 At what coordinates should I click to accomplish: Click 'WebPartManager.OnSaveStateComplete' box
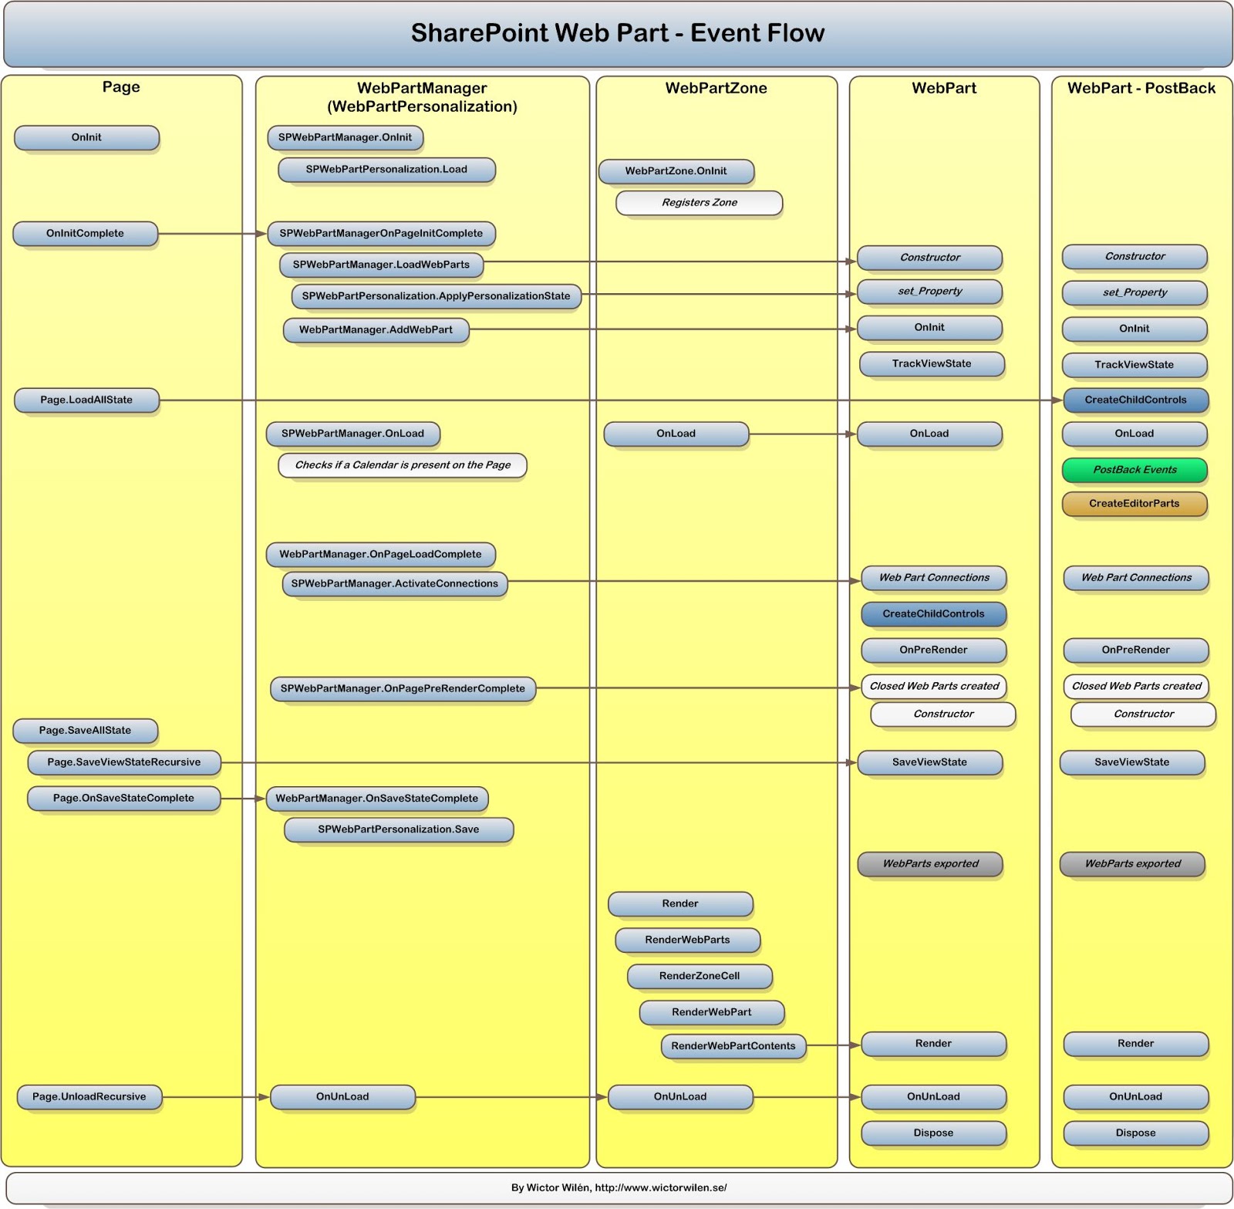[x=377, y=799]
